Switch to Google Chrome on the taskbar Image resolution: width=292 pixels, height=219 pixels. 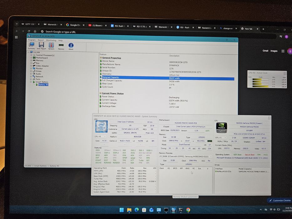tap(188, 210)
